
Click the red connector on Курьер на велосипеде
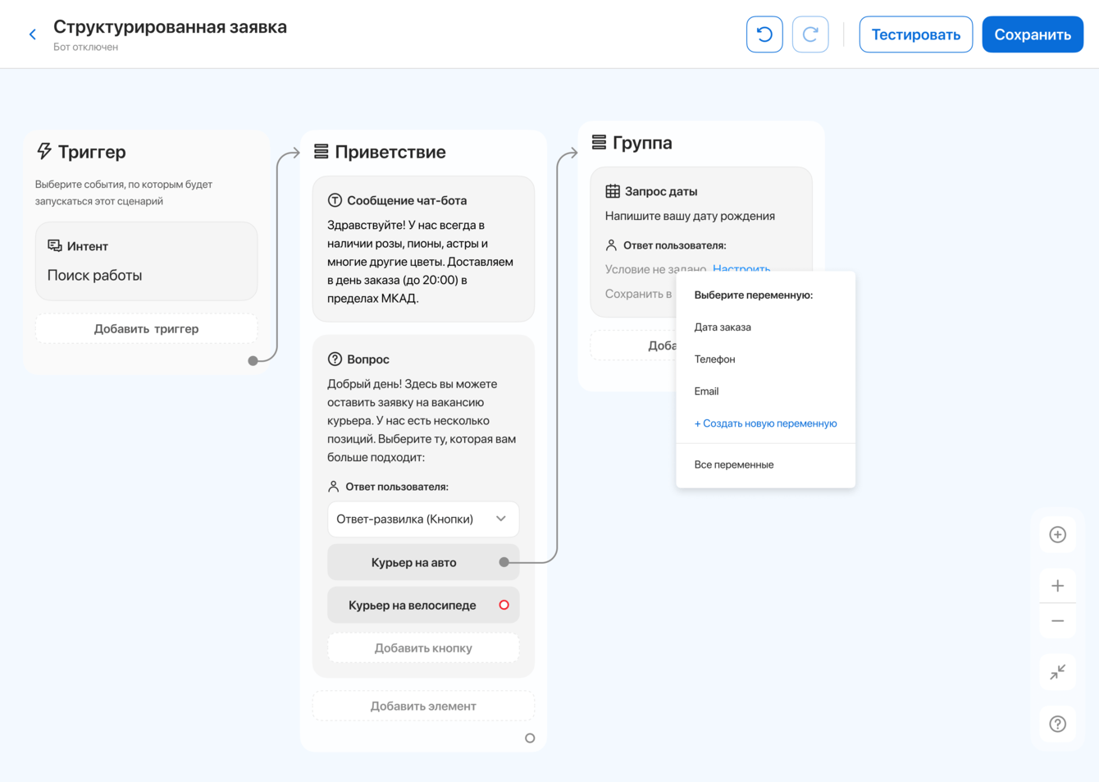504,605
